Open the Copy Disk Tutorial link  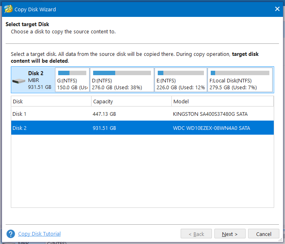click(39, 234)
